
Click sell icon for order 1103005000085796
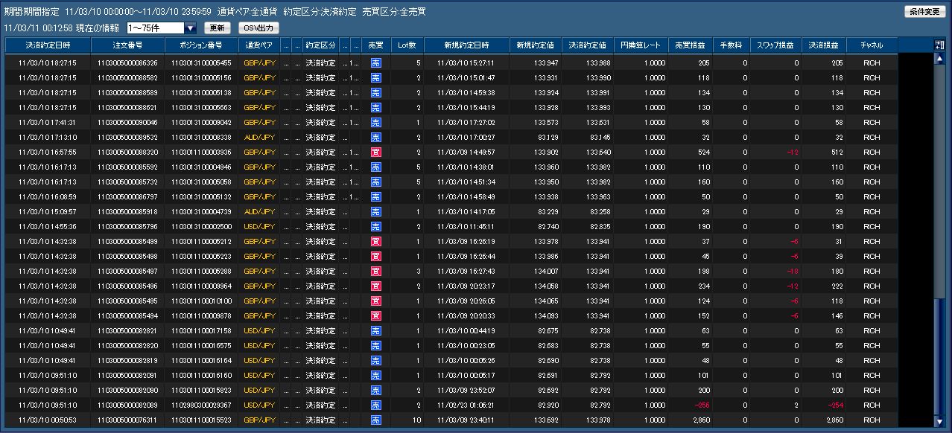tap(375, 226)
